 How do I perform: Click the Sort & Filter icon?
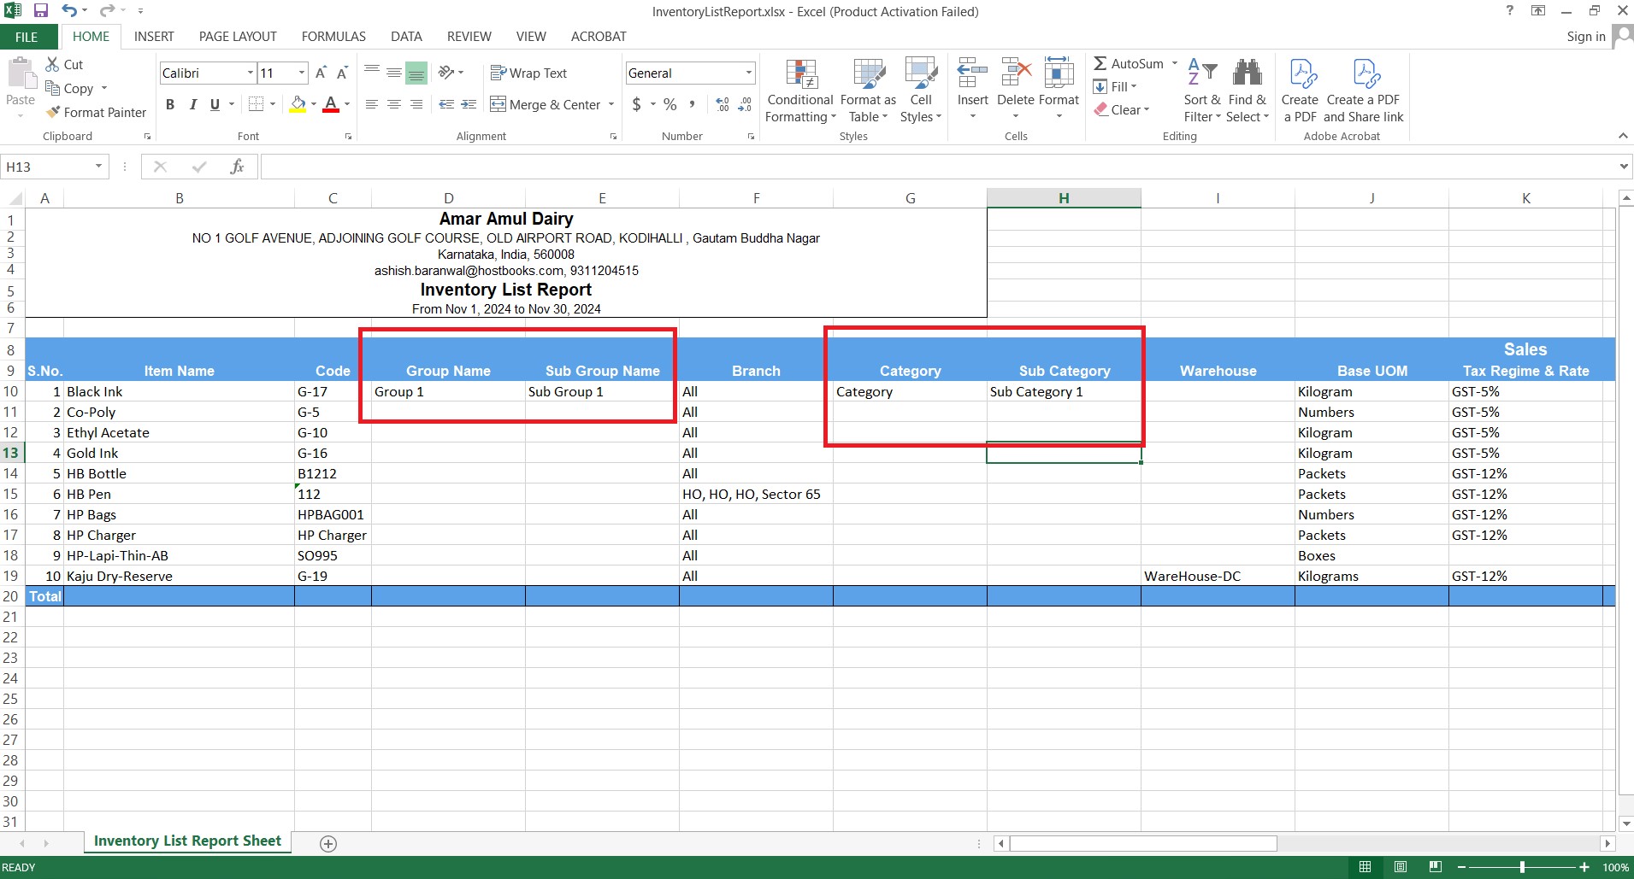1202,73
